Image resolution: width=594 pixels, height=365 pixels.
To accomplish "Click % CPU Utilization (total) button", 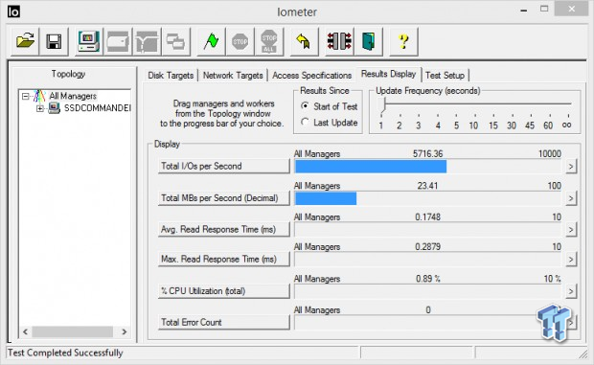I will point(223,291).
